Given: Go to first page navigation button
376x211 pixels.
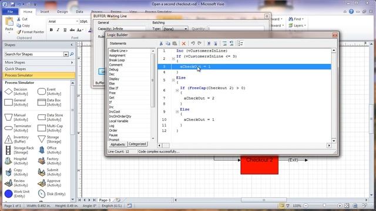Looking at the screenshot, I should pos(79,200).
